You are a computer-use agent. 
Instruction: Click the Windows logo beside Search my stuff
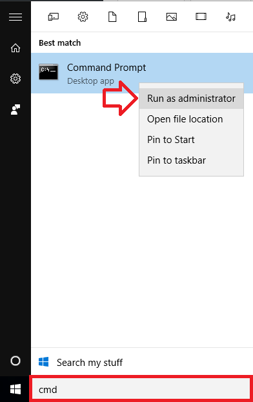(x=44, y=362)
